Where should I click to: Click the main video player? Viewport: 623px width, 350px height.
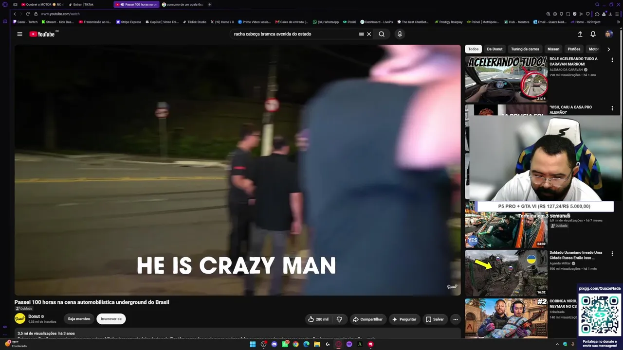coord(238,170)
